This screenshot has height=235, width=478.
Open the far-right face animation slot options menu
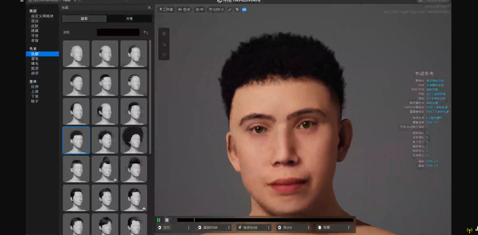(349, 227)
